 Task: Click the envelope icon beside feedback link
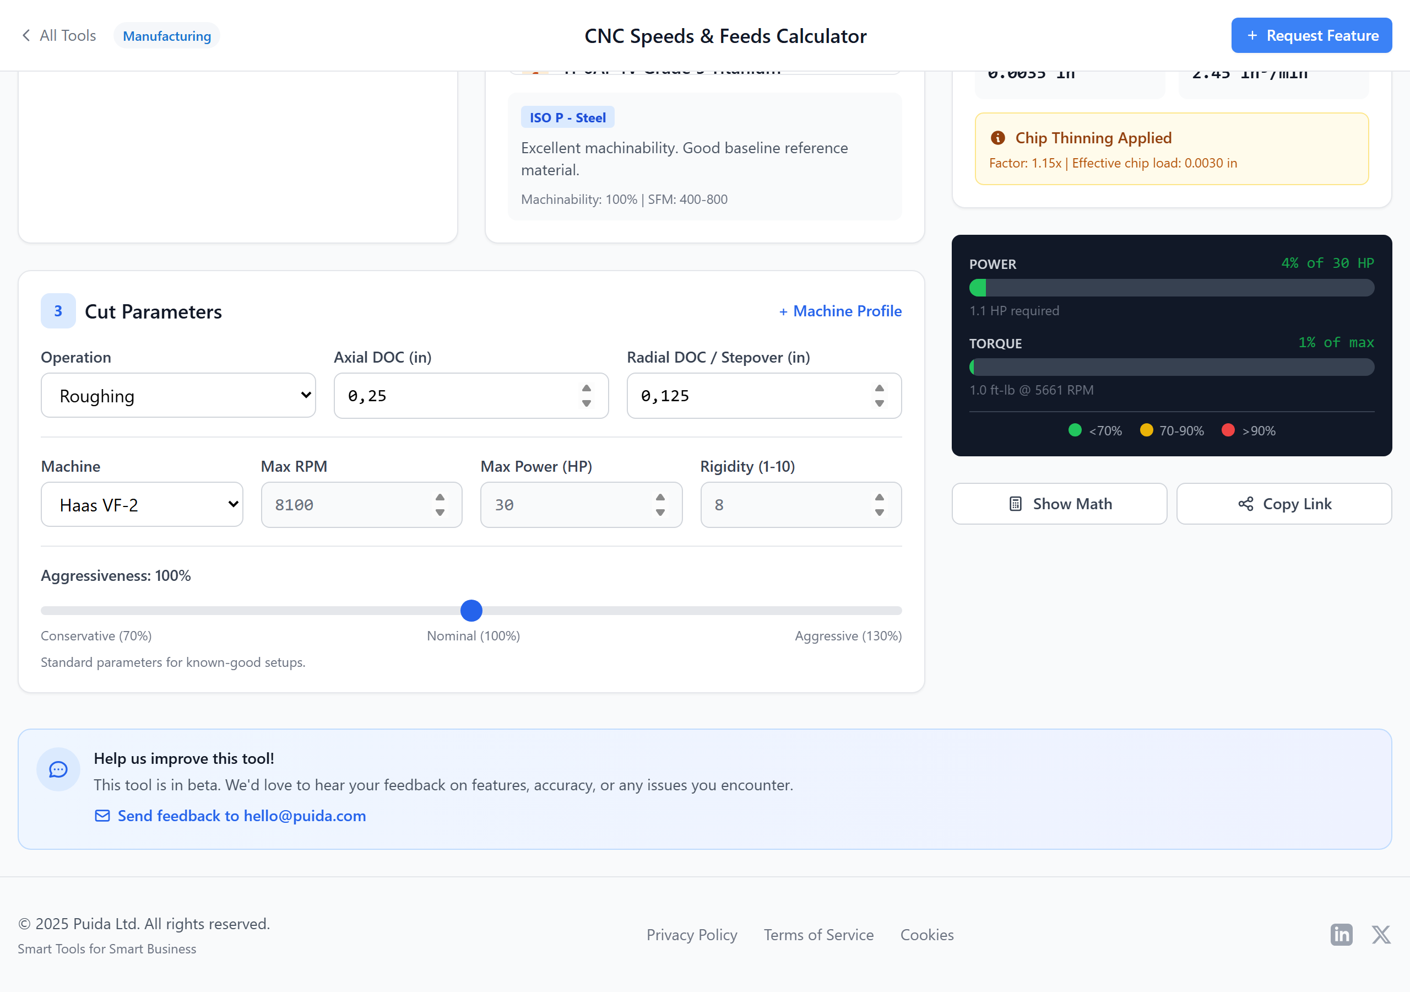coord(102,816)
